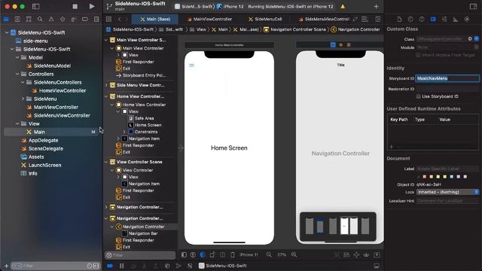This screenshot has width=482, height=271.
Task: Toggle the inspectors panel button
Action: (x=474, y=6)
